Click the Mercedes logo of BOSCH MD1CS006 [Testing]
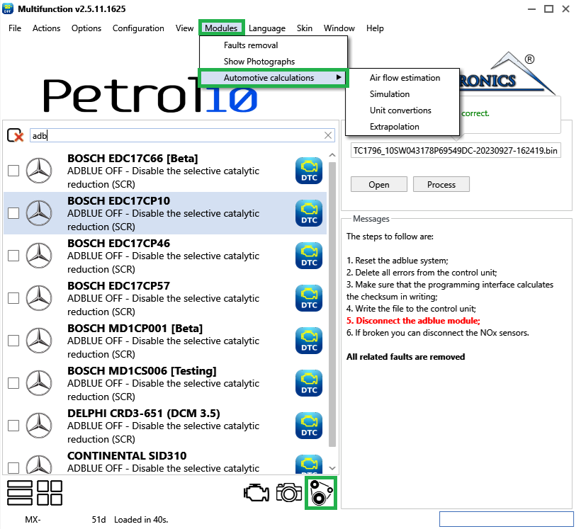 [x=39, y=383]
